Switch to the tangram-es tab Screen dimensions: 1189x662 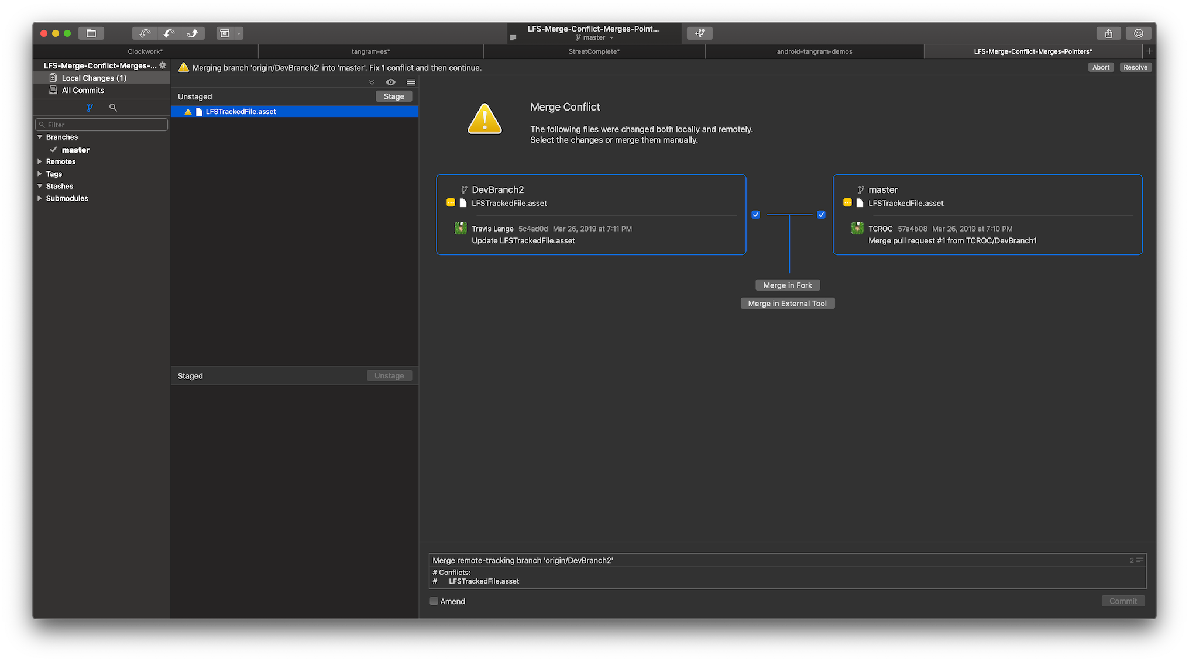point(370,51)
